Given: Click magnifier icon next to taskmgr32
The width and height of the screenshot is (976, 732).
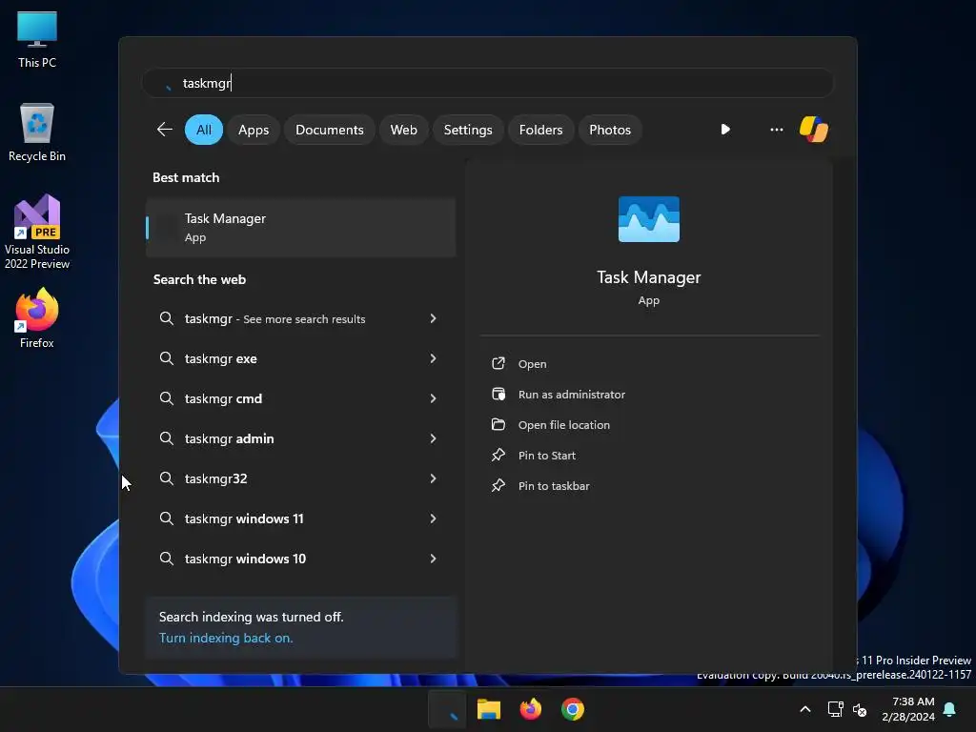Looking at the screenshot, I should tap(166, 478).
